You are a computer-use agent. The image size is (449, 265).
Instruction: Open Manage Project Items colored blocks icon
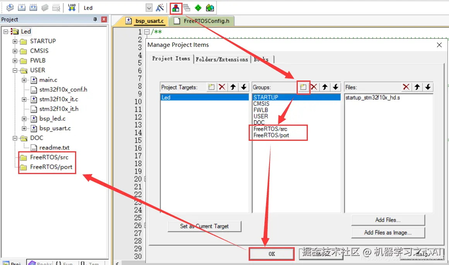(x=176, y=8)
